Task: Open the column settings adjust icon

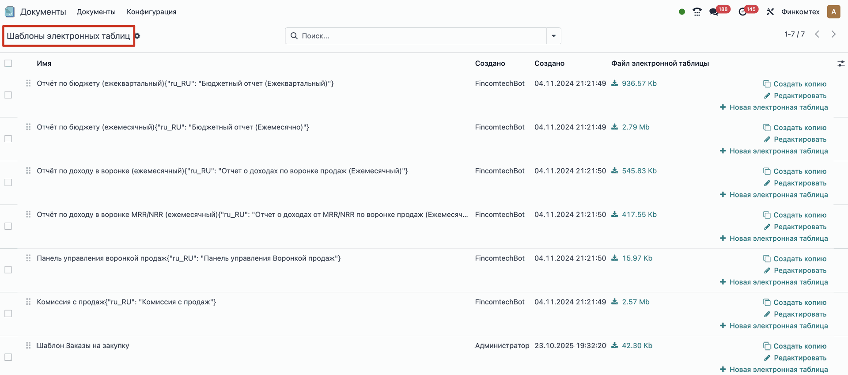Action: (841, 64)
